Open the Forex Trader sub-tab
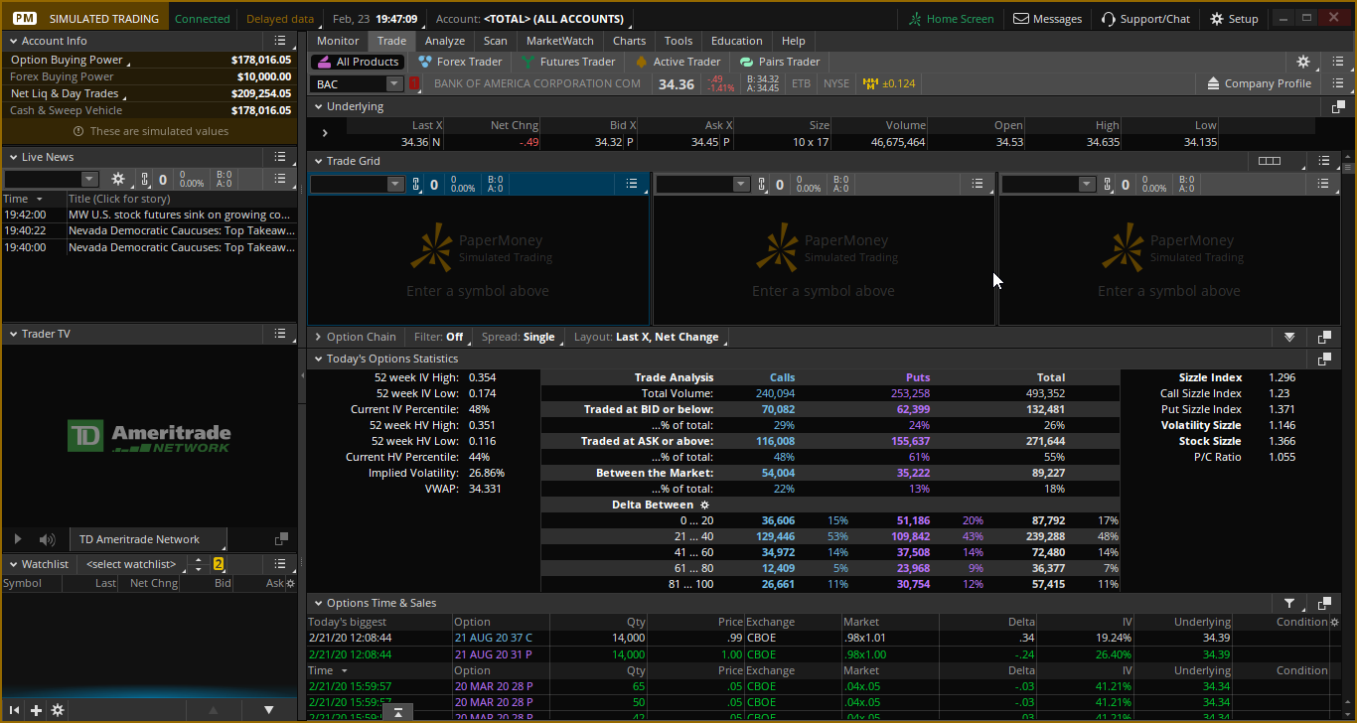Image resolution: width=1357 pixels, height=723 pixels. 460,62
